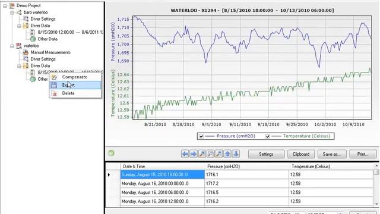Click the Print... button
The height and width of the screenshot is (214, 380).
pos(363,154)
